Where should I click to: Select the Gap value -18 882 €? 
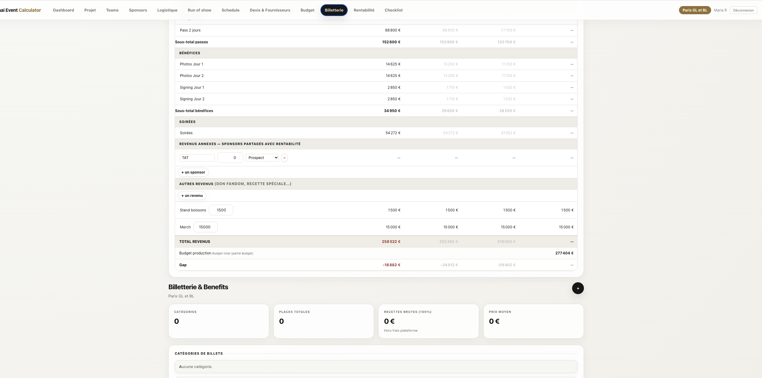[391, 265]
